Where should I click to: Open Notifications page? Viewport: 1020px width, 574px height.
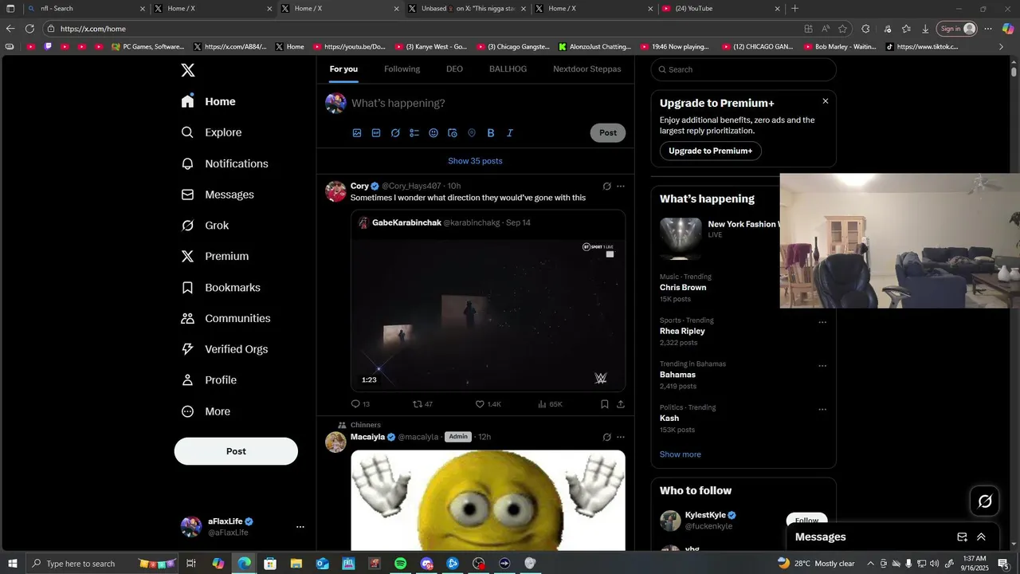click(225, 163)
